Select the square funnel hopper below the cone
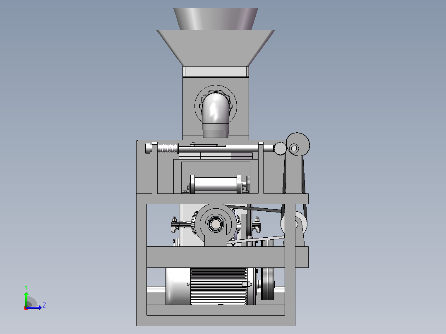This screenshot has height=334, width=446. [216, 48]
